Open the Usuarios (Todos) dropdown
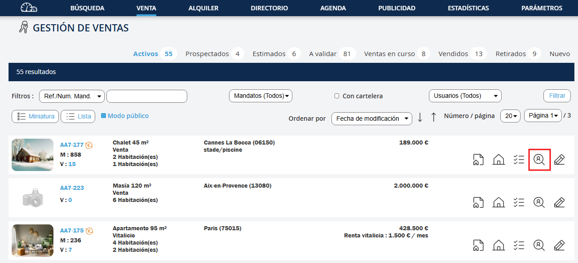The width and height of the screenshot is (578, 263). click(x=465, y=96)
